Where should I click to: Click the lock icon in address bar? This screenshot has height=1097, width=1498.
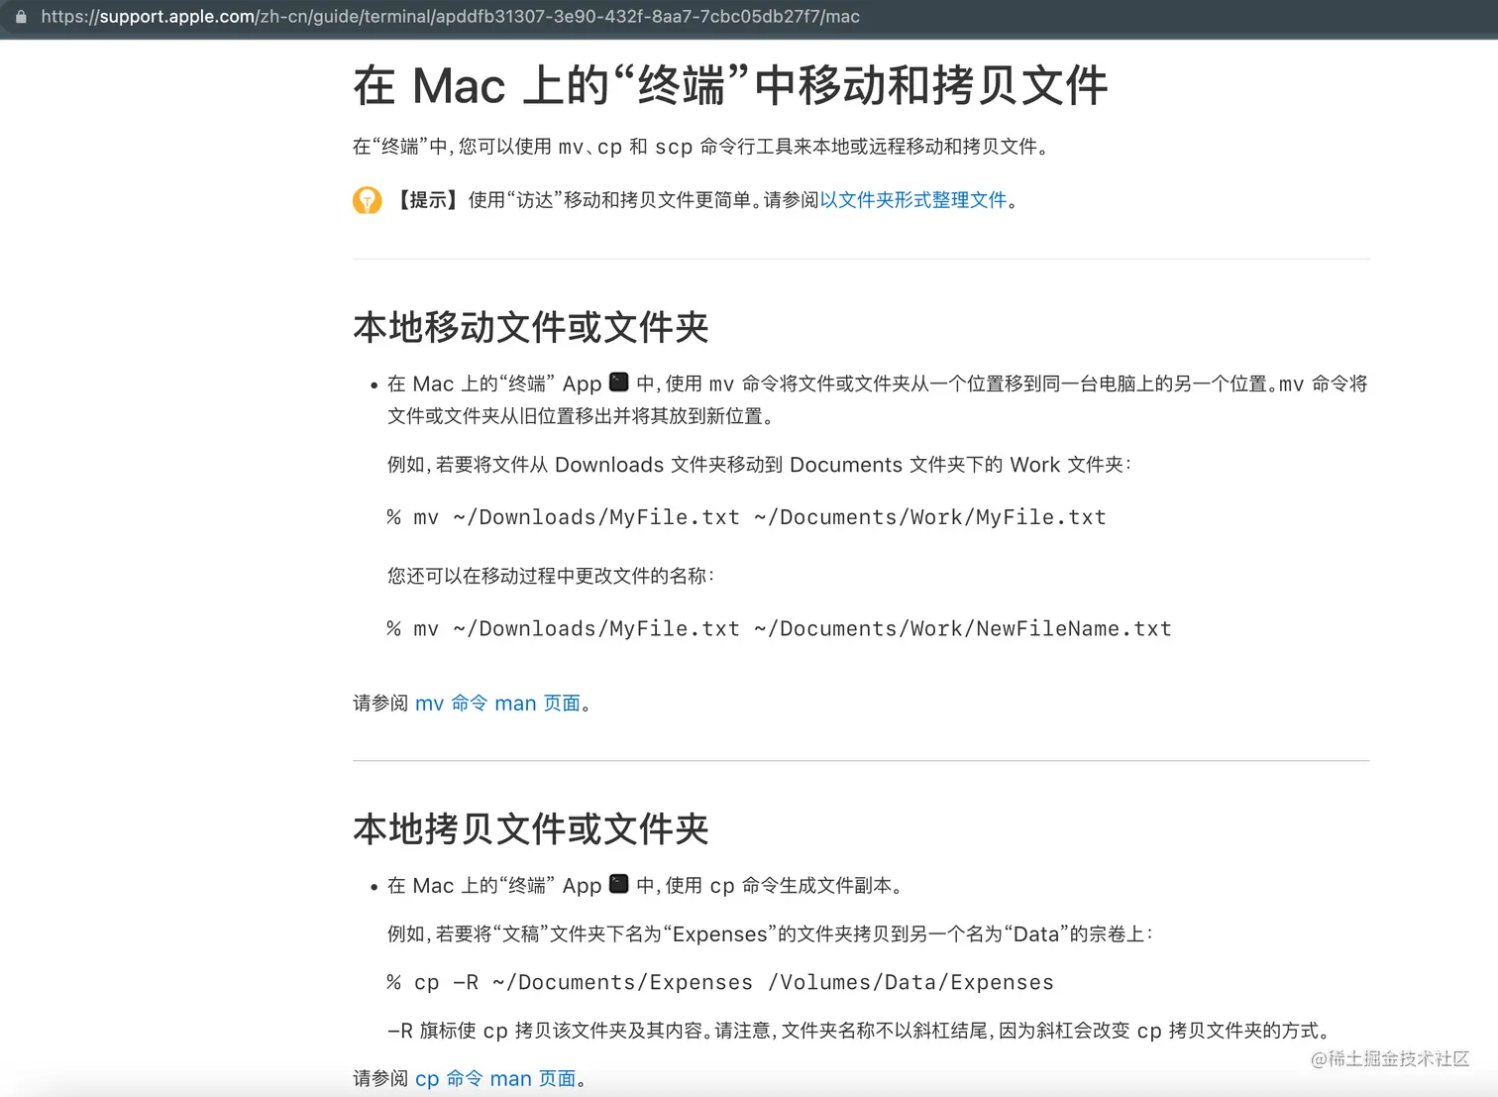pyautogui.click(x=21, y=17)
